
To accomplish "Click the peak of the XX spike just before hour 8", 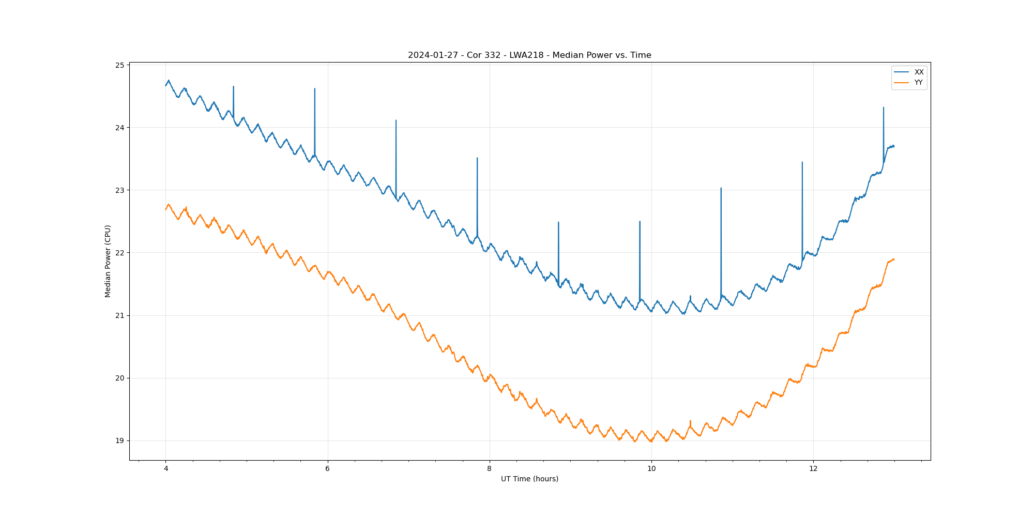I will tap(477, 158).
